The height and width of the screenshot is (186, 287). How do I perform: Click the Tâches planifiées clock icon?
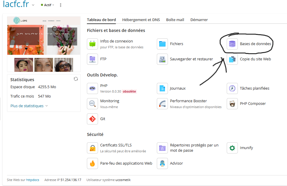pyautogui.click(x=232, y=88)
